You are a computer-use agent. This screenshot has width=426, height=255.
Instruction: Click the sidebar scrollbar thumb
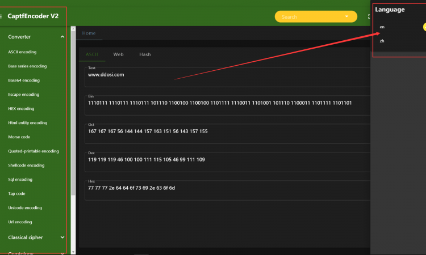click(73, 113)
